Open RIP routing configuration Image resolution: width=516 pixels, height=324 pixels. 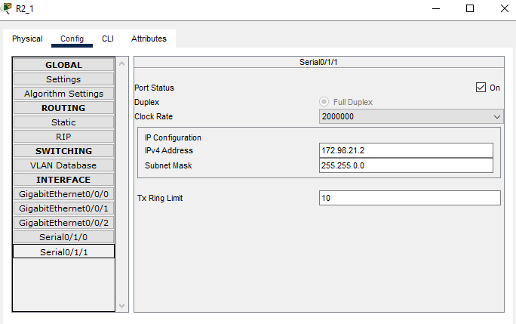coord(63,137)
